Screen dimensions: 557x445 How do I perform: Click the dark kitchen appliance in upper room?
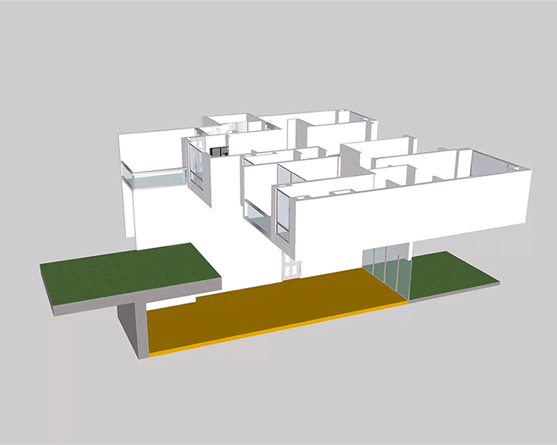[219, 152]
